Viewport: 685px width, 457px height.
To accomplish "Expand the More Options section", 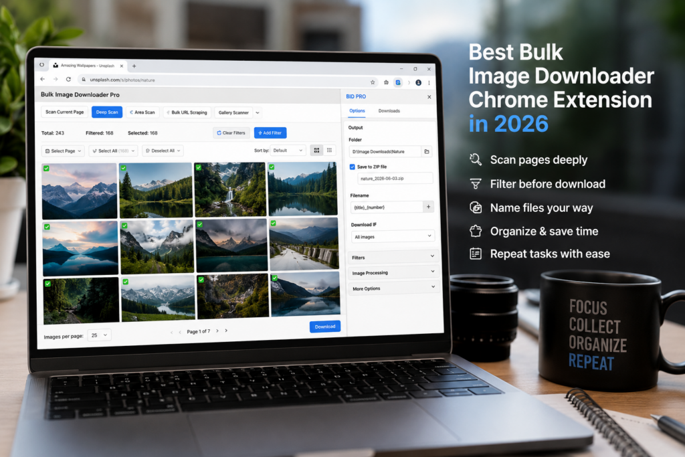I will click(394, 288).
